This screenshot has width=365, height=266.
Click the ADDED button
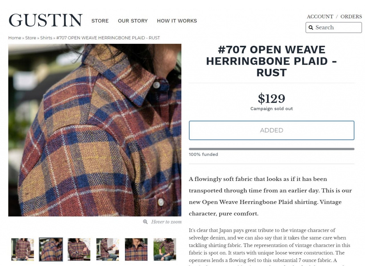pyautogui.click(x=271, y=130)
